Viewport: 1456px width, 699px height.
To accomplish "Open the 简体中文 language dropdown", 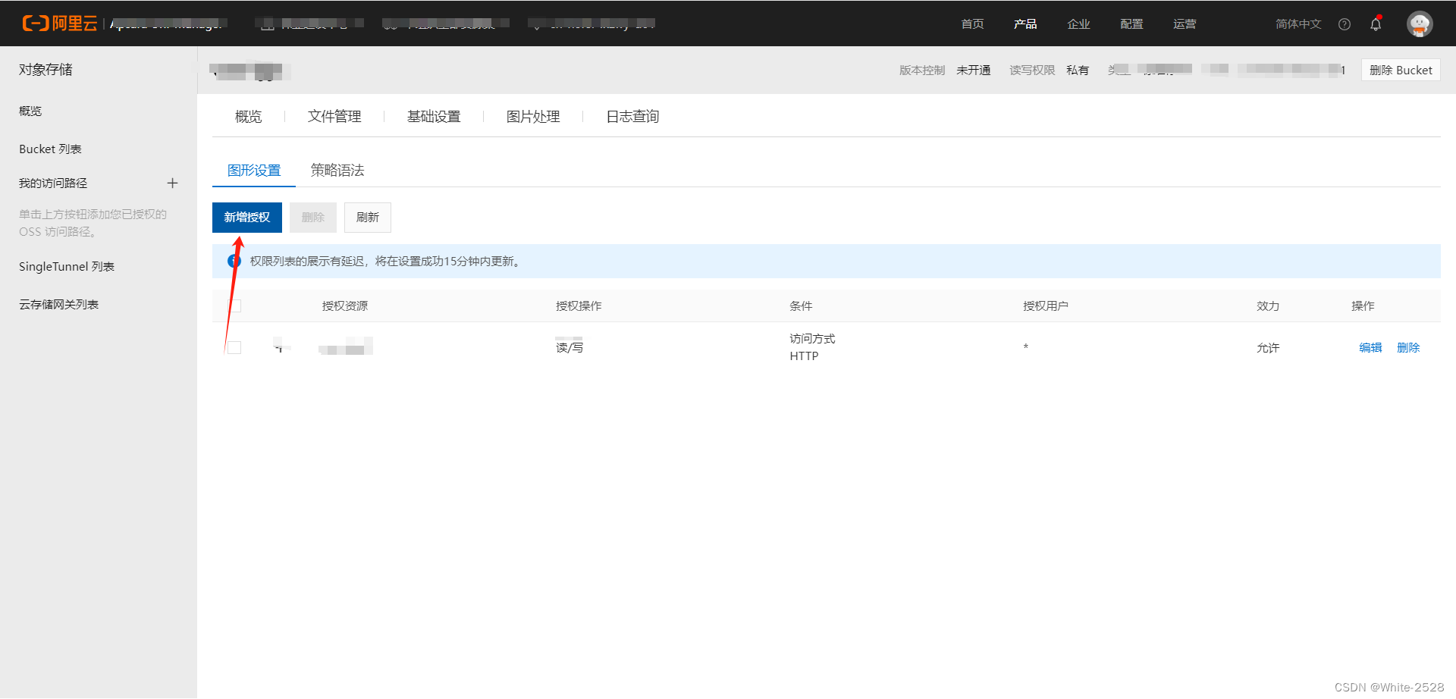I will [1298, 24].
